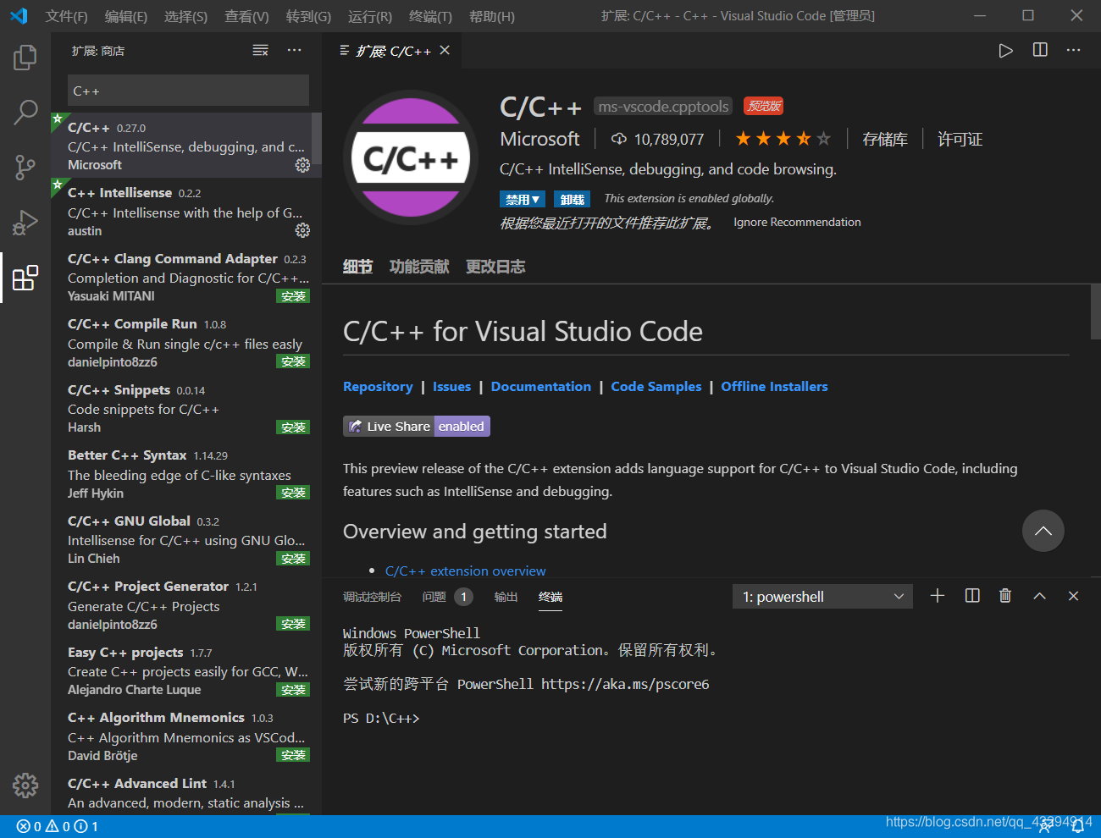Split the editor to the right
This screenshot has height=838, width=1101.
coord(1040,50)
